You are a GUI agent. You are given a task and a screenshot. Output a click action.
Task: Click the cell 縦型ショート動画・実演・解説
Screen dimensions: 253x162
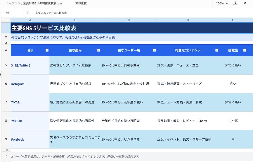pos(188,102)
